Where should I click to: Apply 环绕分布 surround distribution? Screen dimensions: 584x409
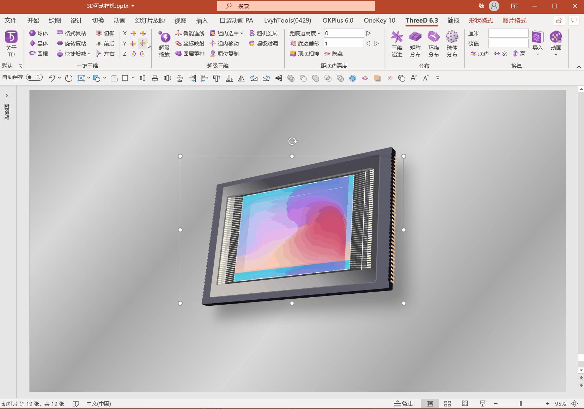pos(434,44)
